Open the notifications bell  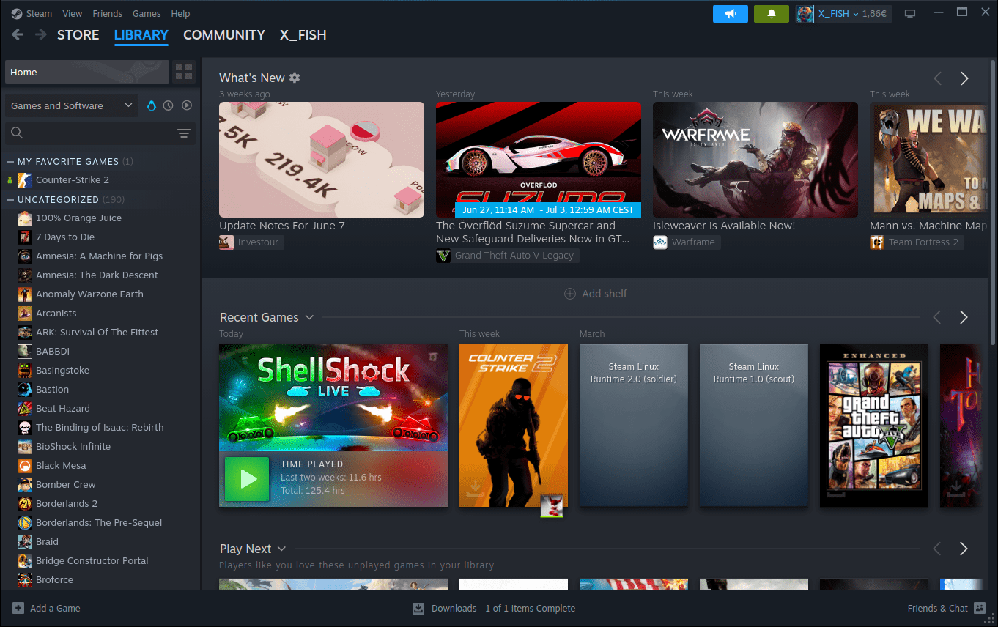pos(772,14)
